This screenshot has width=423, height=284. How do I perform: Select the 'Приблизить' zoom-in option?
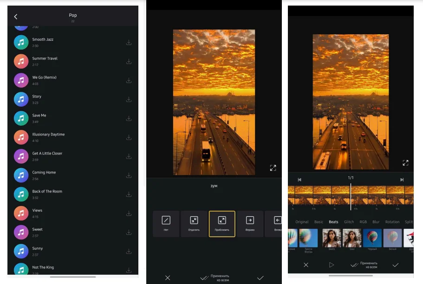pyautogui.click(x=222, y=224)
